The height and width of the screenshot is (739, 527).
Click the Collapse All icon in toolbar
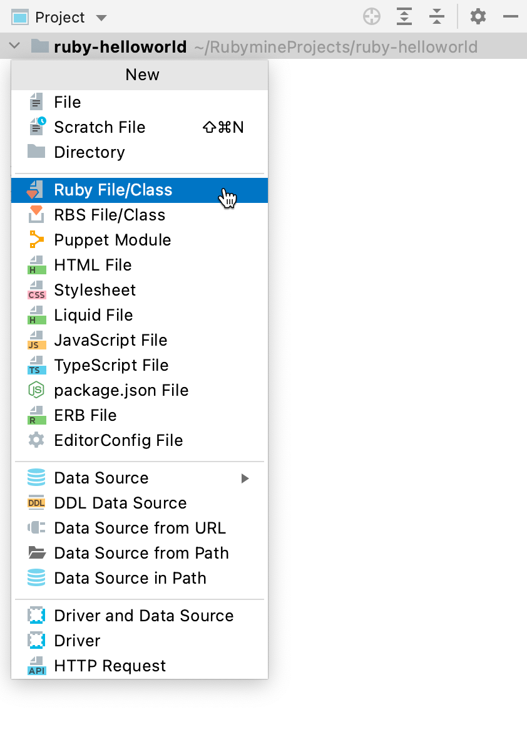(x=437, y=17)
